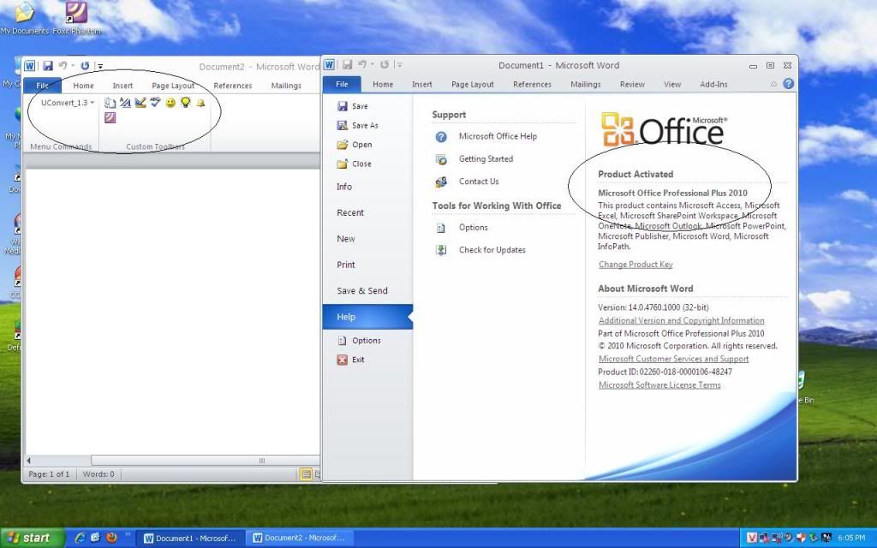877x548 pixels.
Task: Click the red V antivirus tray icon
Action: 752,538
